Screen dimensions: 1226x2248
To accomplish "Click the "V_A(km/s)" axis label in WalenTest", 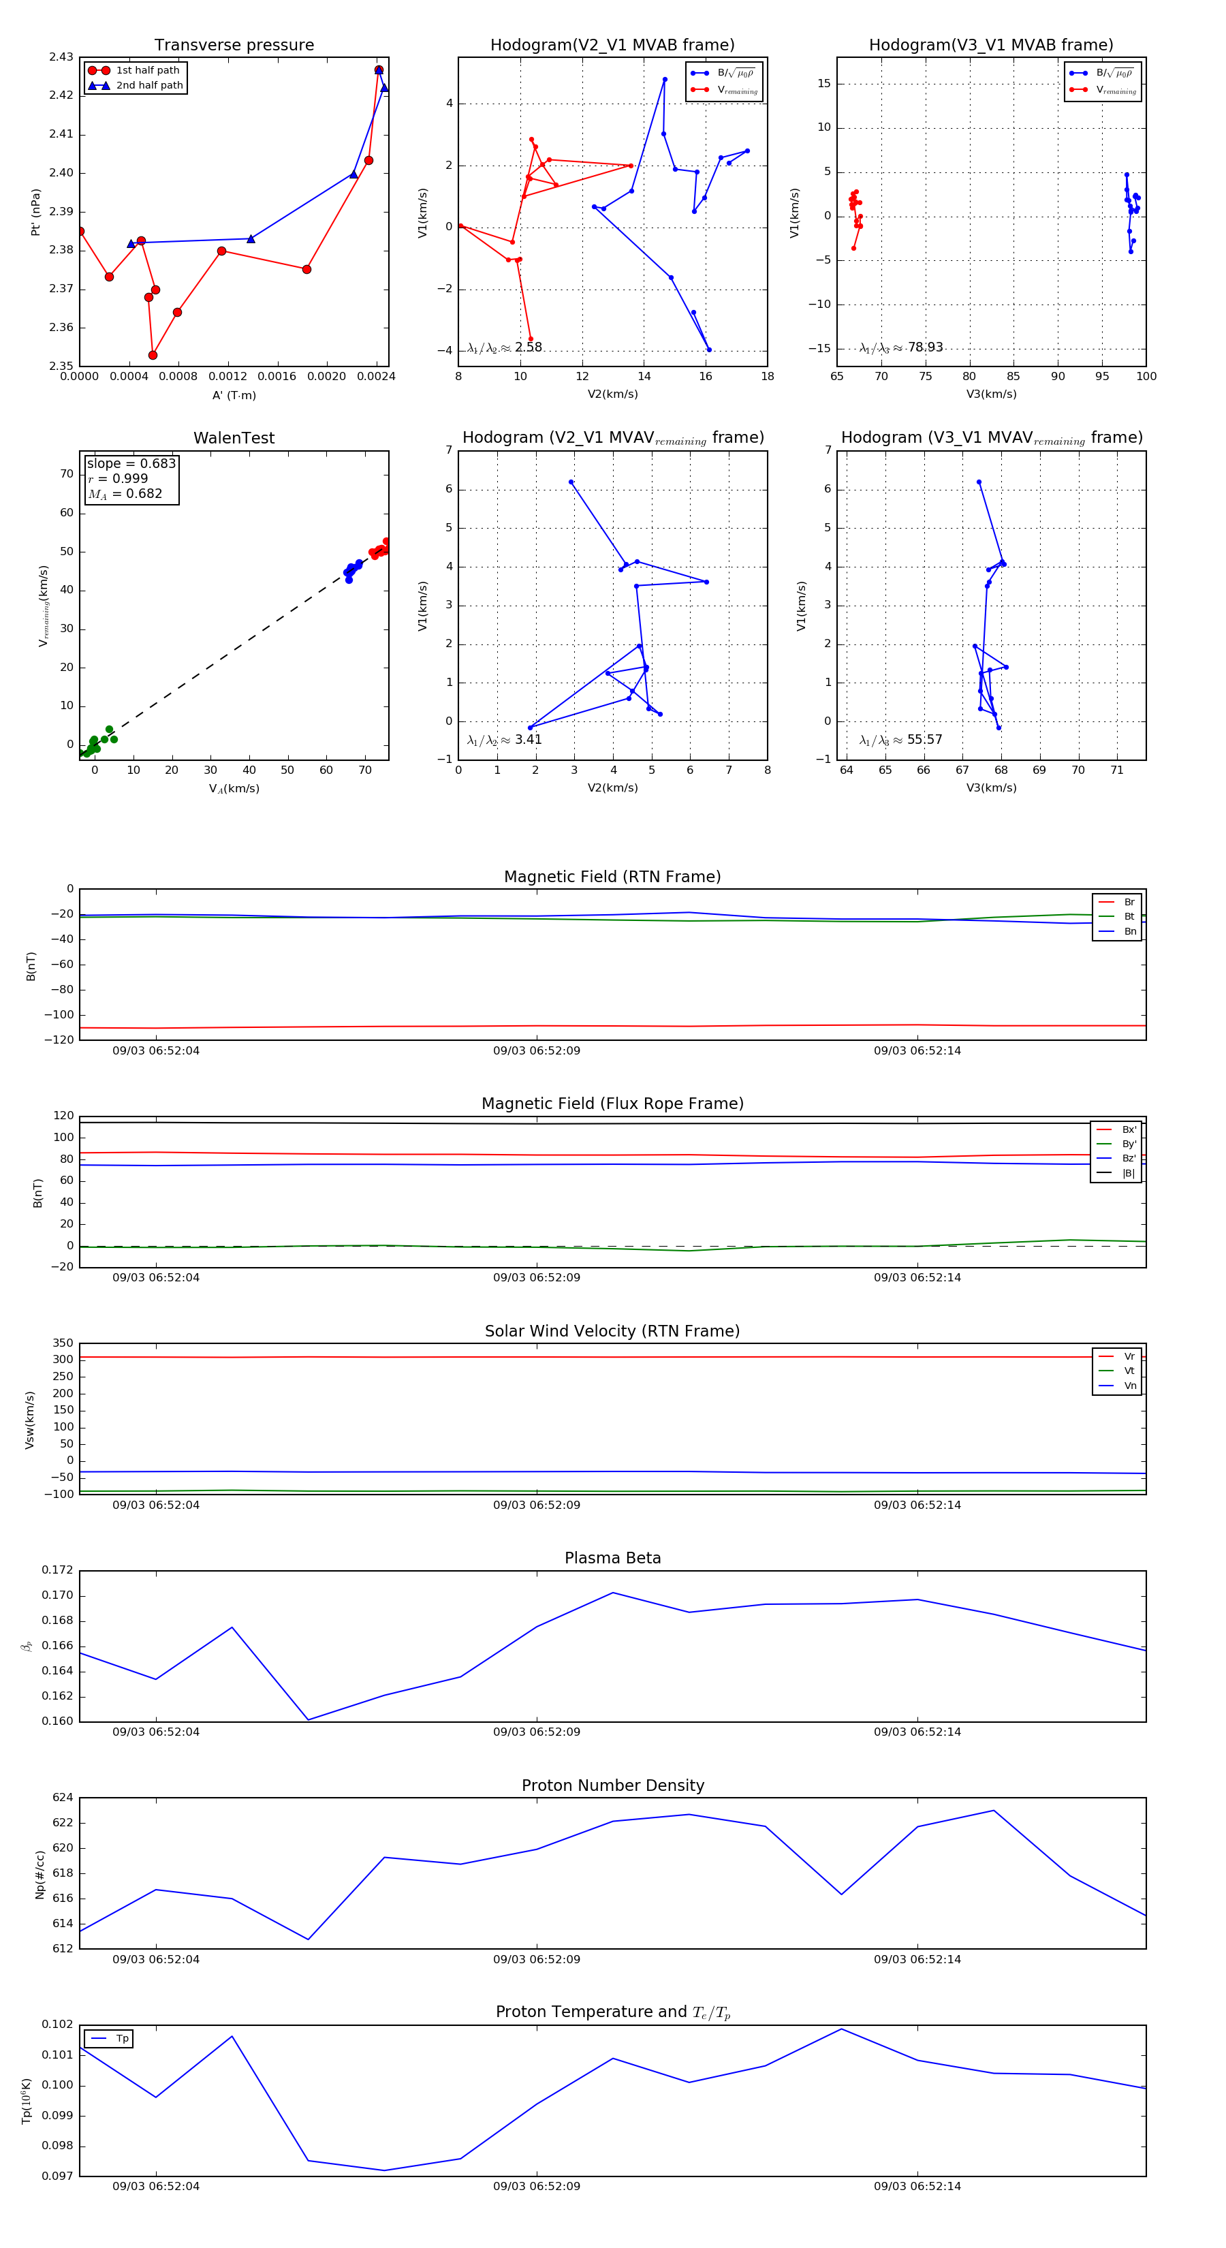I will 234,789.
